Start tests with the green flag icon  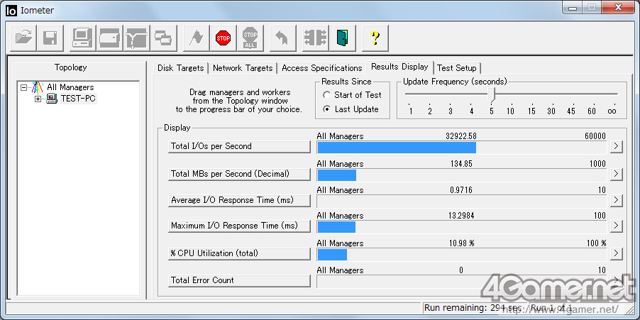[197, 38]
